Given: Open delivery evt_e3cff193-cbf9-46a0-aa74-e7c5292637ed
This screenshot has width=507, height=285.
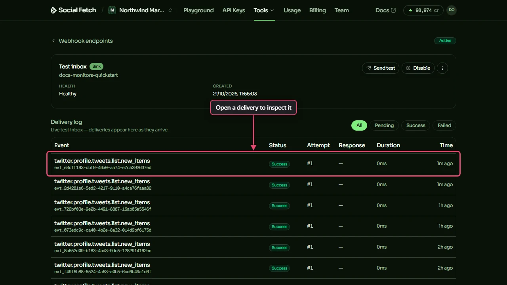Looking at the screenshot, I should coord(253,163).
